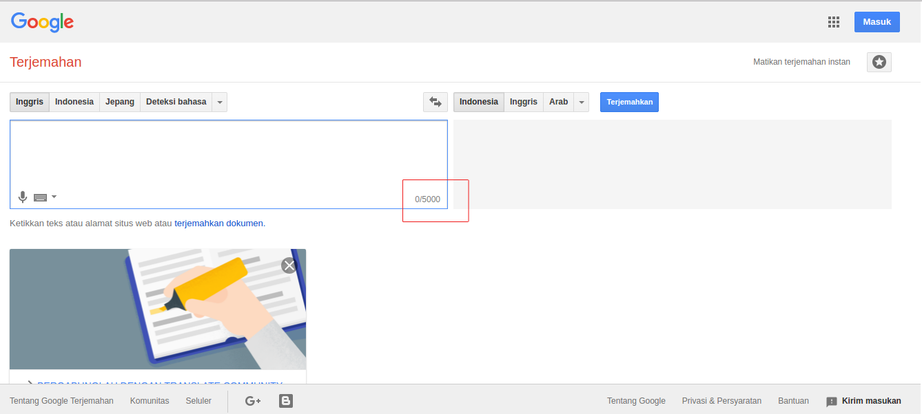Image resolution: width=922 pixels, height=414 pixels.
Task: Open the terjemahkan dokumen link
Action: [x=218, y=224]
